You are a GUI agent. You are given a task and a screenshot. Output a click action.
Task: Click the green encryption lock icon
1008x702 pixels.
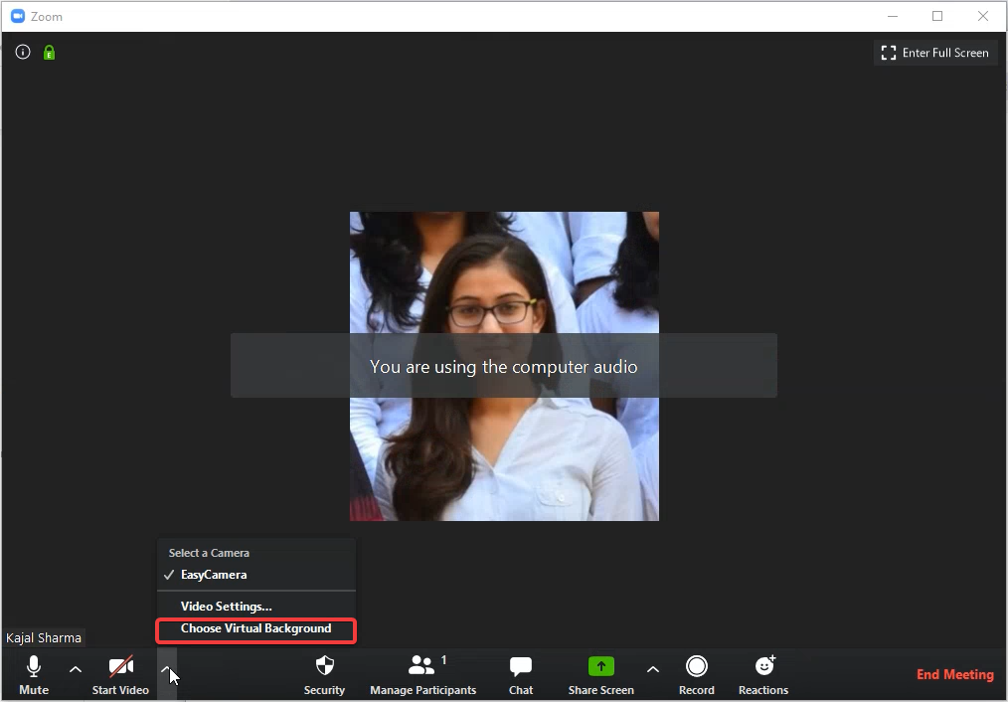tap(49, 53)
